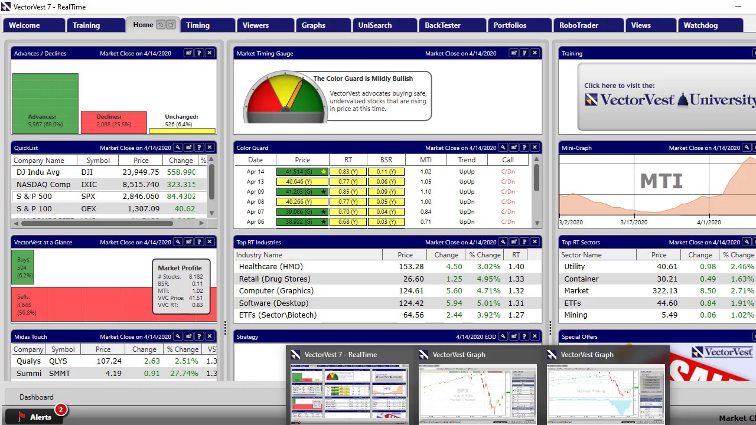Click the Special Offers sale banner

pos(712,361)
